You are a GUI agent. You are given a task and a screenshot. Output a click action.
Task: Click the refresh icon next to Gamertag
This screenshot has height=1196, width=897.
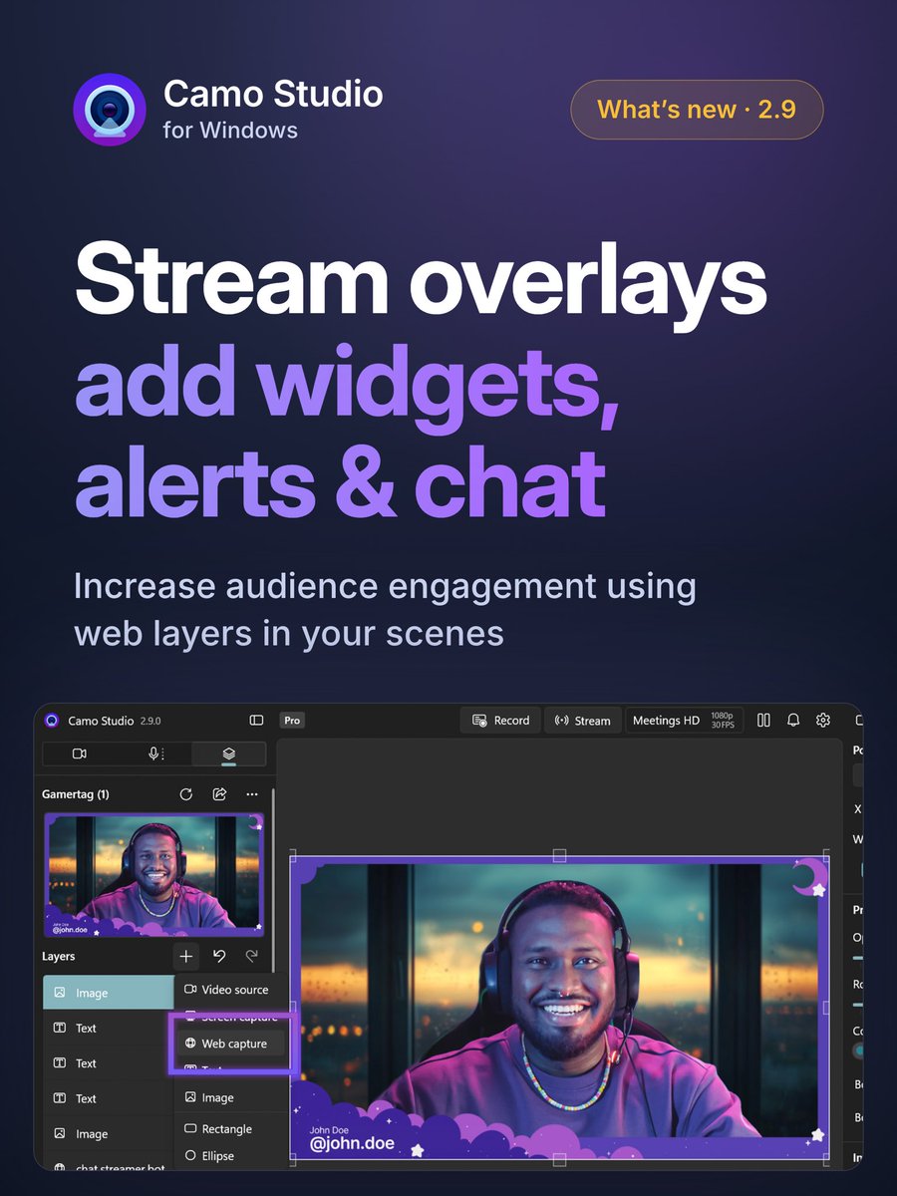point(185,794)
